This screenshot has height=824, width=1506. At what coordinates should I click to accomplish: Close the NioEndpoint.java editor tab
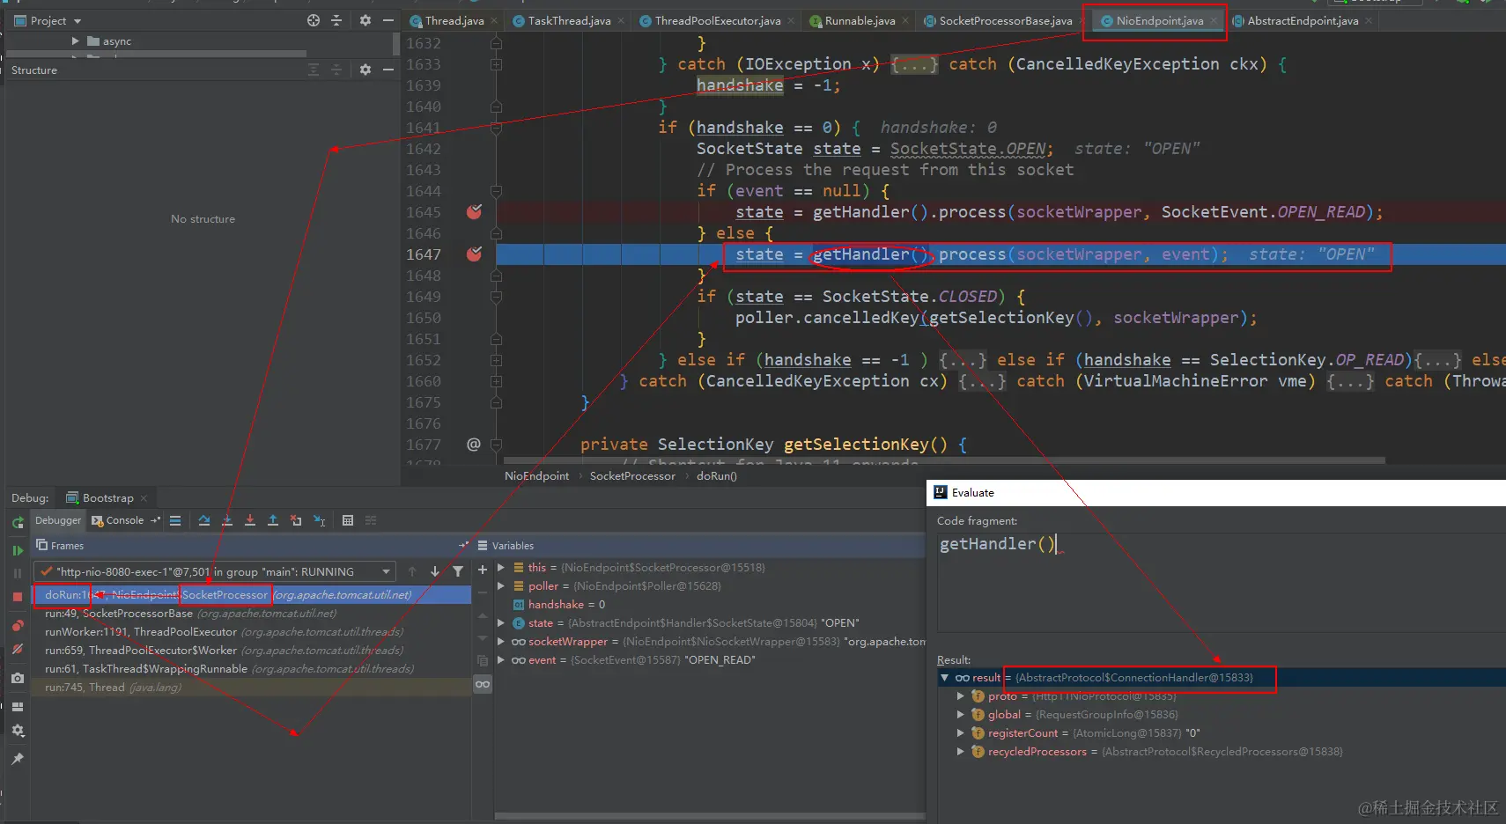(1214, 21)
